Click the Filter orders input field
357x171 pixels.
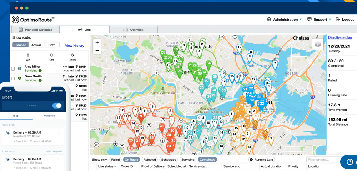tap(325, 160)
